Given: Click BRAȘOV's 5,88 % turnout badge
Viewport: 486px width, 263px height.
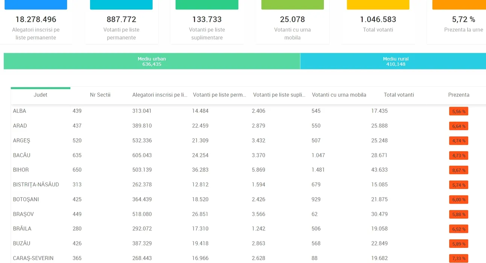Looking at the screenshot, I should pyautogui.click(x=459, y=215).
